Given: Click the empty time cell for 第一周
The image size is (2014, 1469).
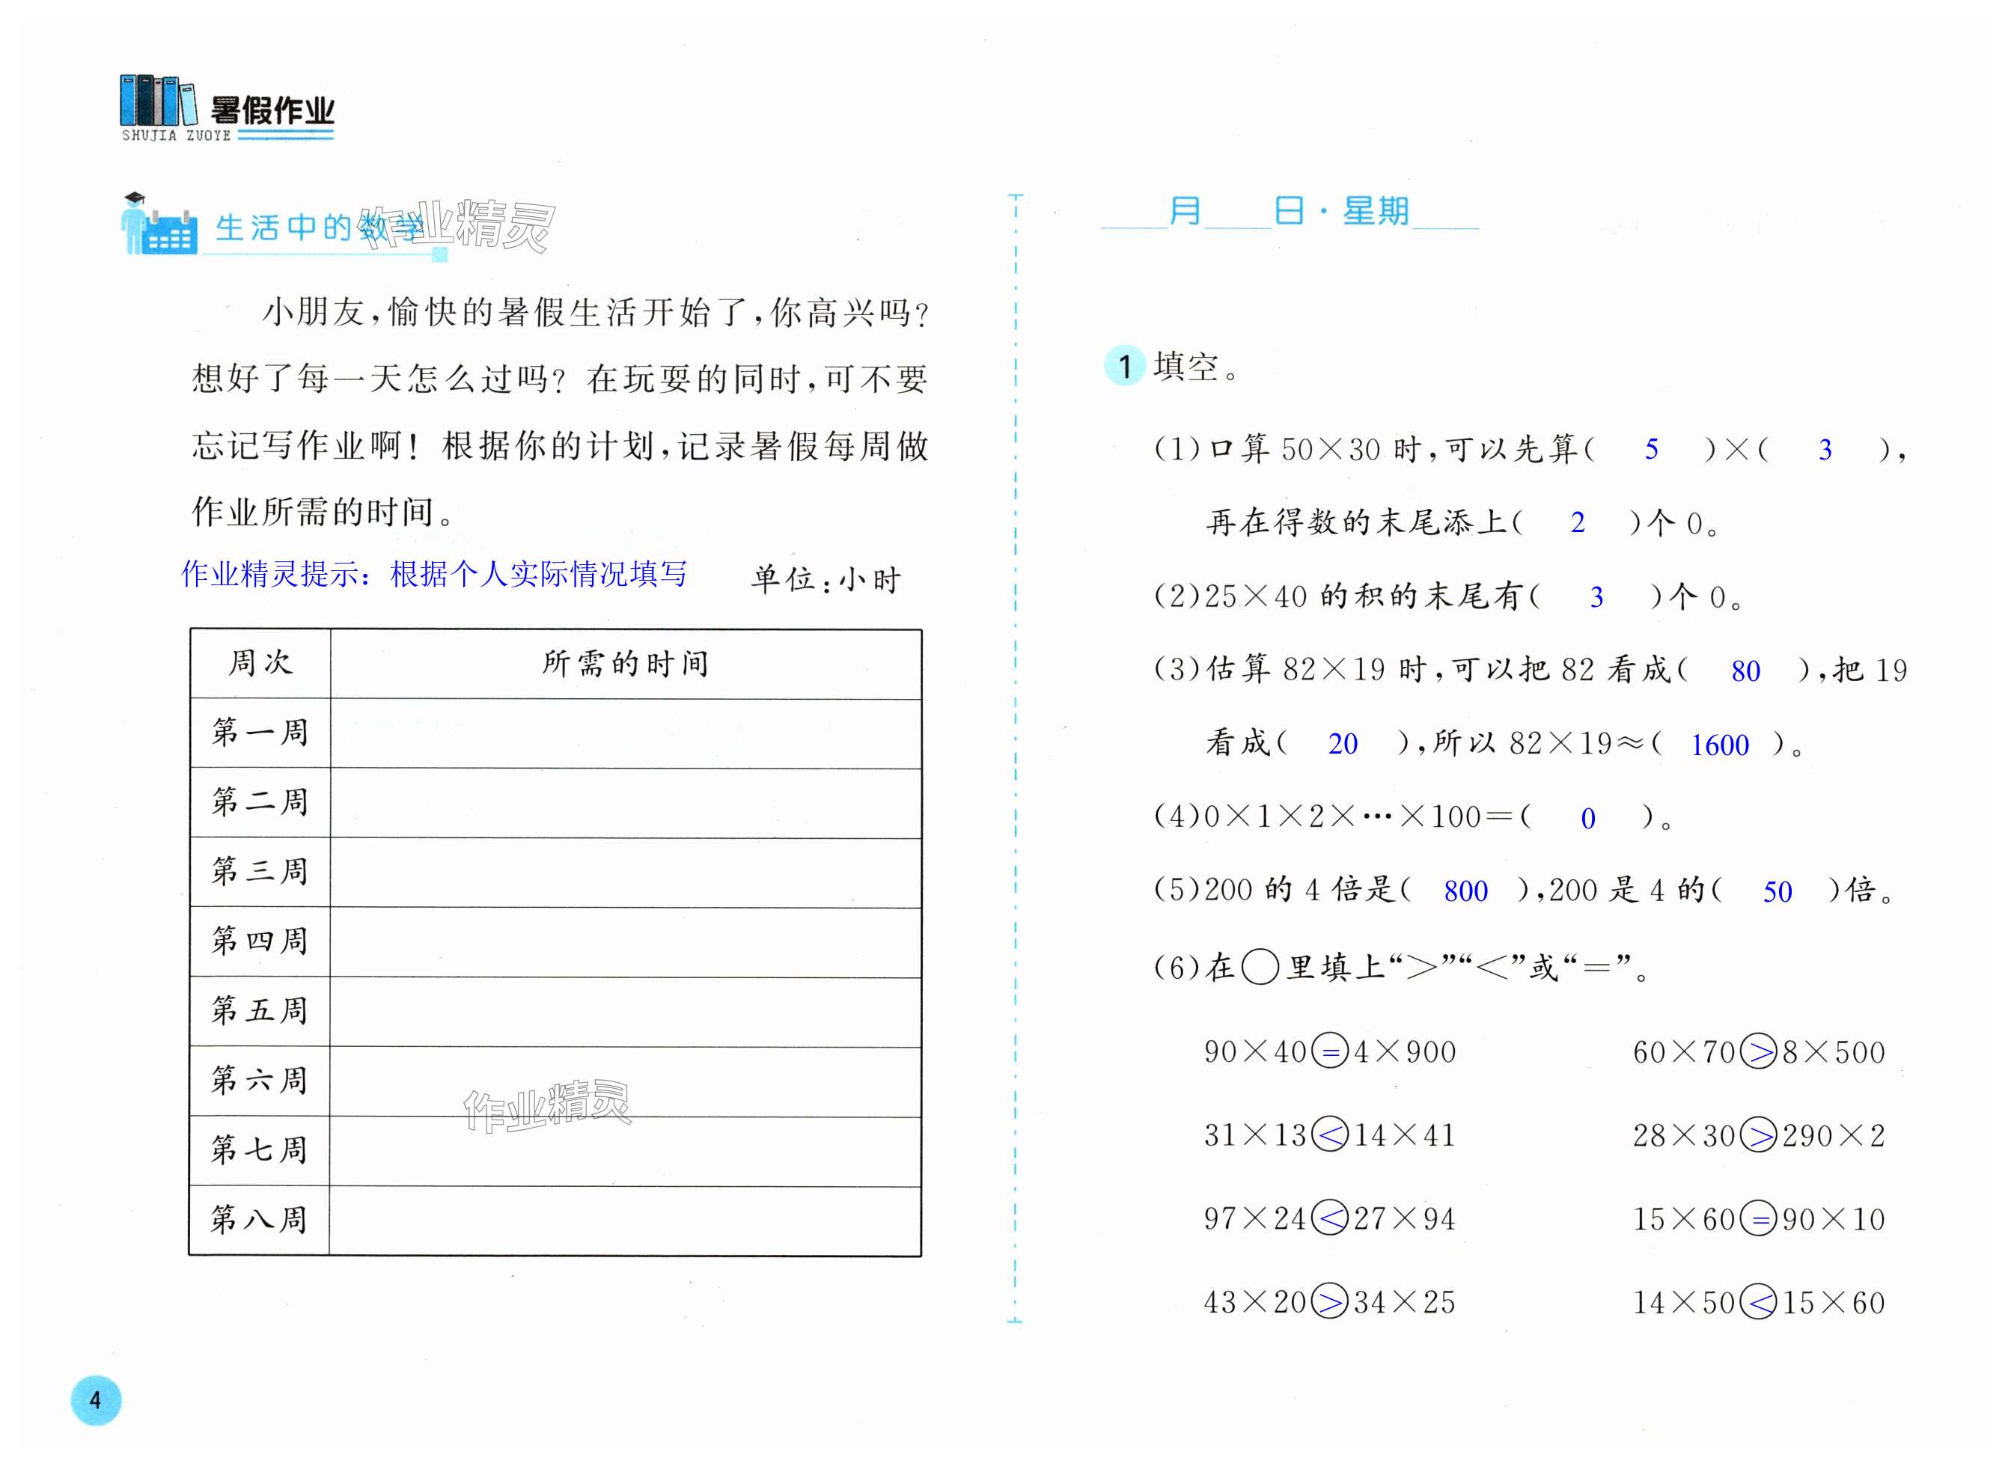Looking at the screenshot, I should pyautogui.click(x=625, y=733).
